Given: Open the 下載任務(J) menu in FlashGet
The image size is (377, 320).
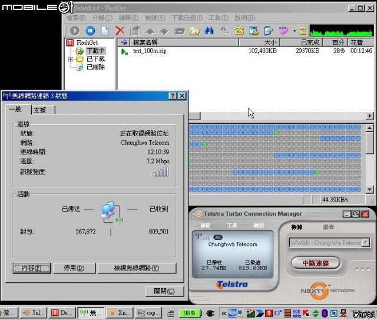Looking at the screenshot, I should (x=187, y=18).
